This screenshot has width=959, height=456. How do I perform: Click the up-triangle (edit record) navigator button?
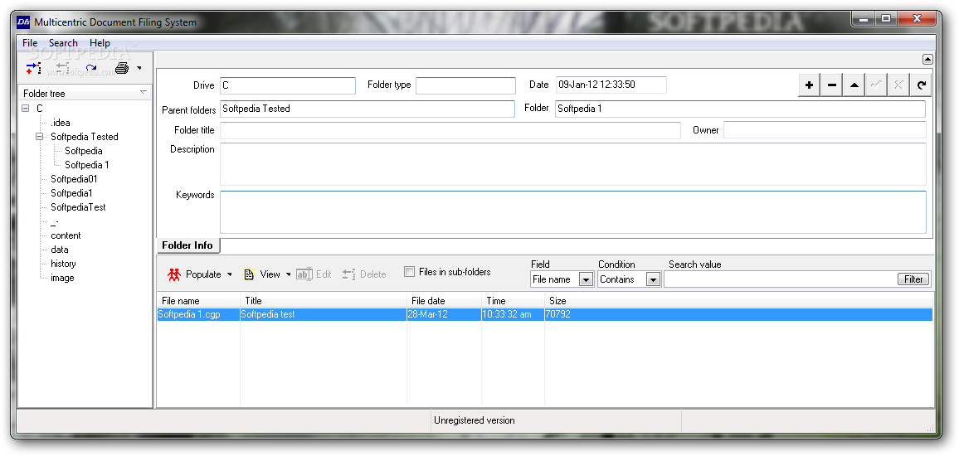point(854,85)
